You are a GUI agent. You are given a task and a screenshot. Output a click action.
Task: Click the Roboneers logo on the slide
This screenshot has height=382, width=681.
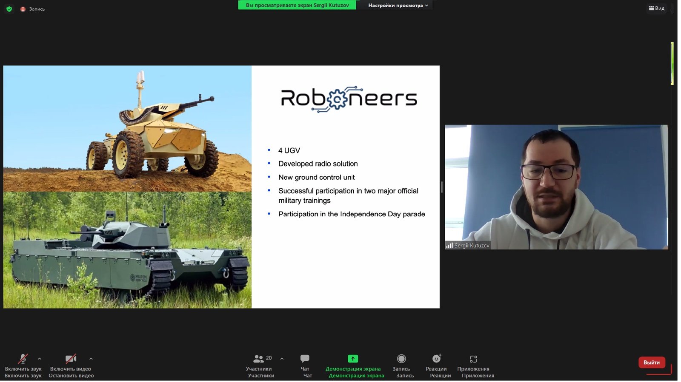click(349, 99)
